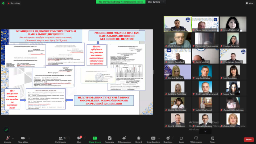Open the Apps panel
Image resolution: width=256 pixels, height=144 pixels.
(181, 139)
